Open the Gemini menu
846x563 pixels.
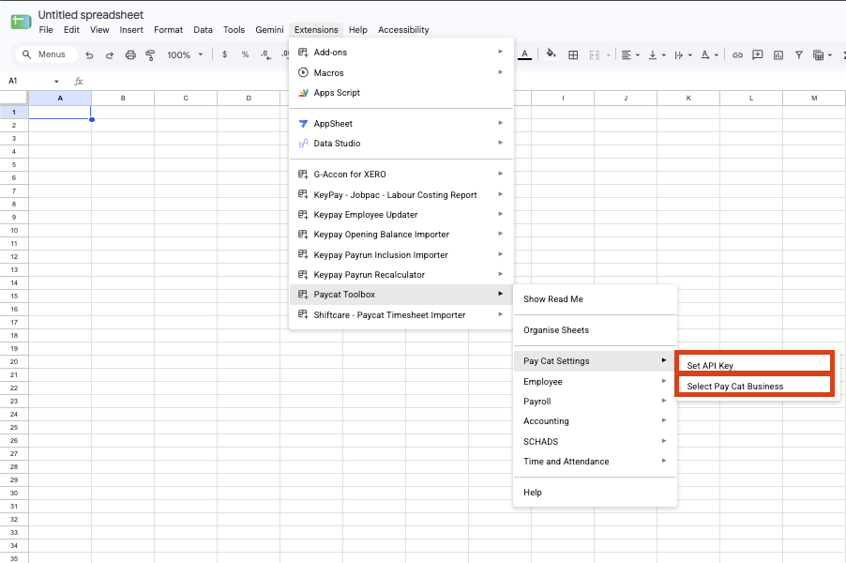pos(269,30)
